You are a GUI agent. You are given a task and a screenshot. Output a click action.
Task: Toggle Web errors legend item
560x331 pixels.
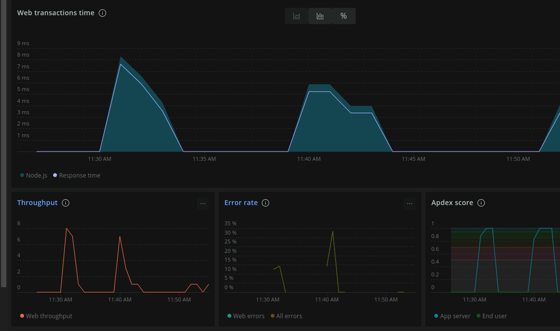(246, 316)
